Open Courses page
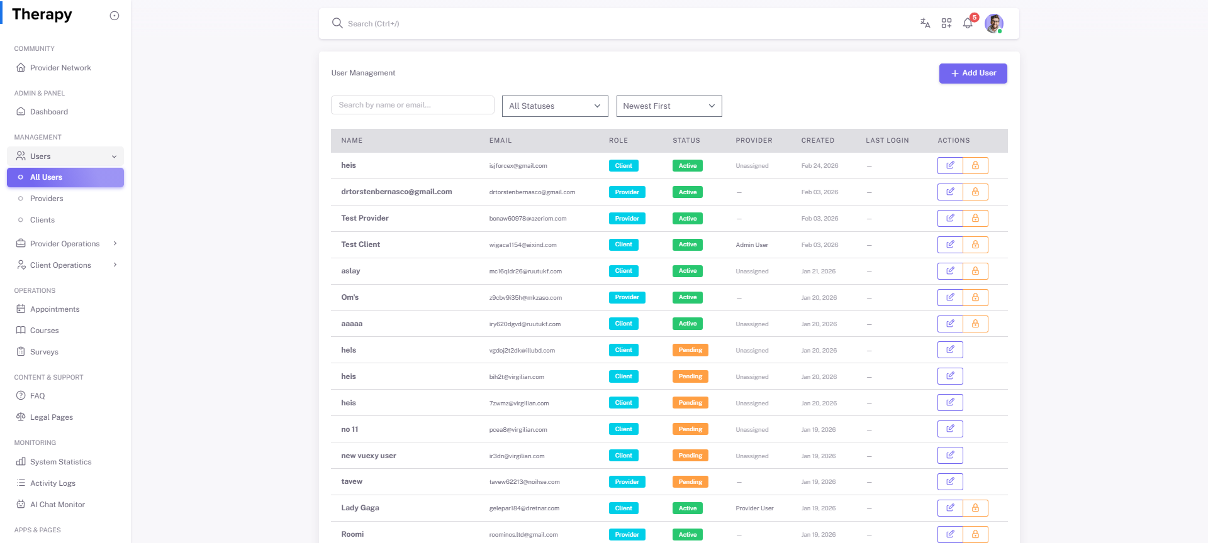 point(65,331)
